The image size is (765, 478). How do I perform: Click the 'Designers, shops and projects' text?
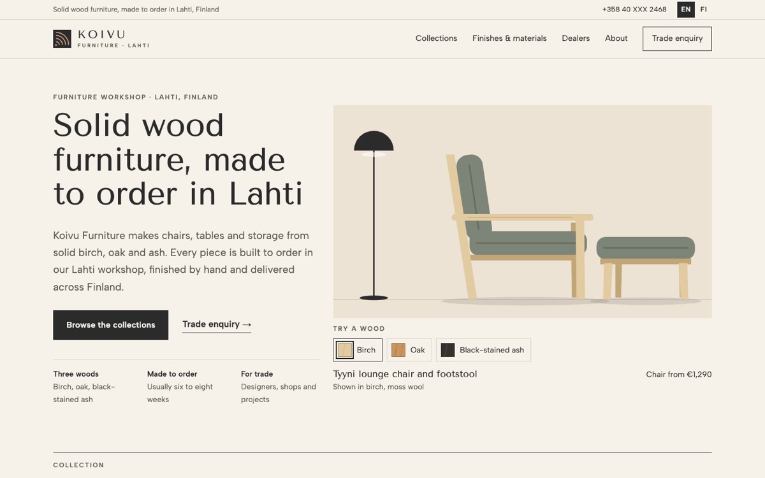click(x=279, y=393)
